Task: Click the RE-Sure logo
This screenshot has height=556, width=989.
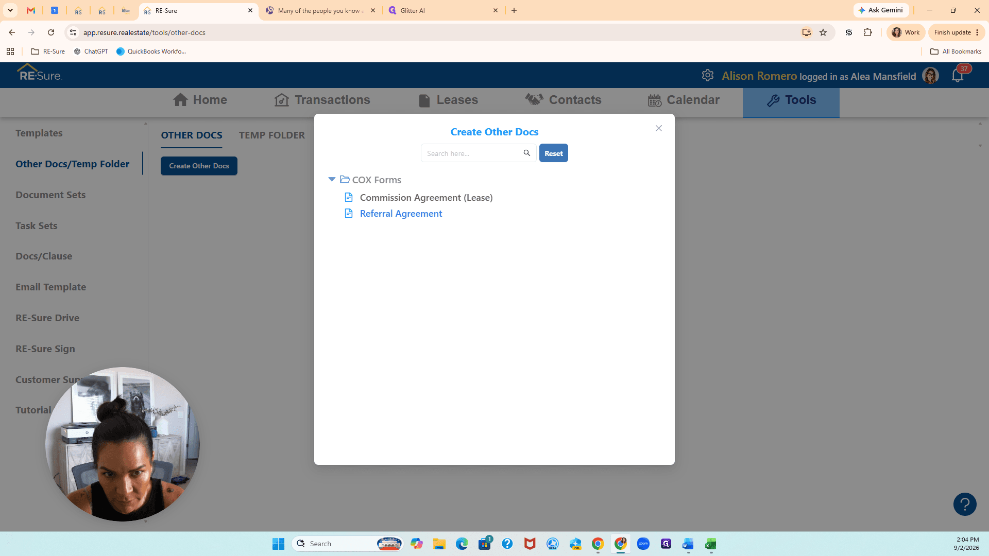Action: click(x=40, y=73)
